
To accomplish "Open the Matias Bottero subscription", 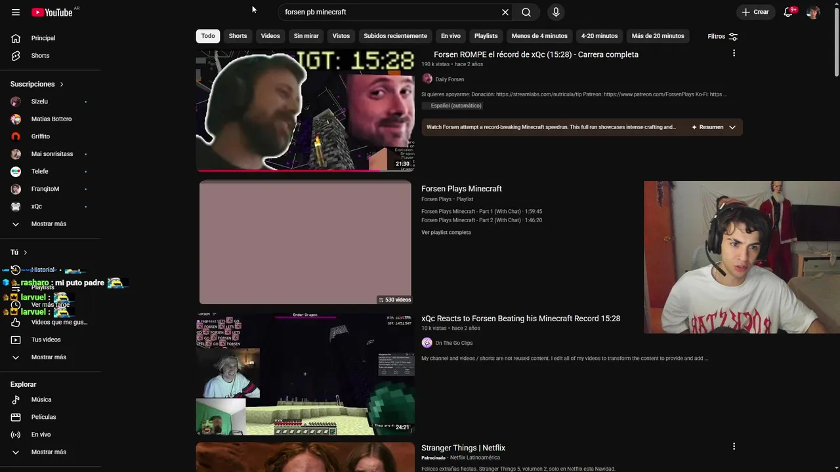I will tap(51, 119).
